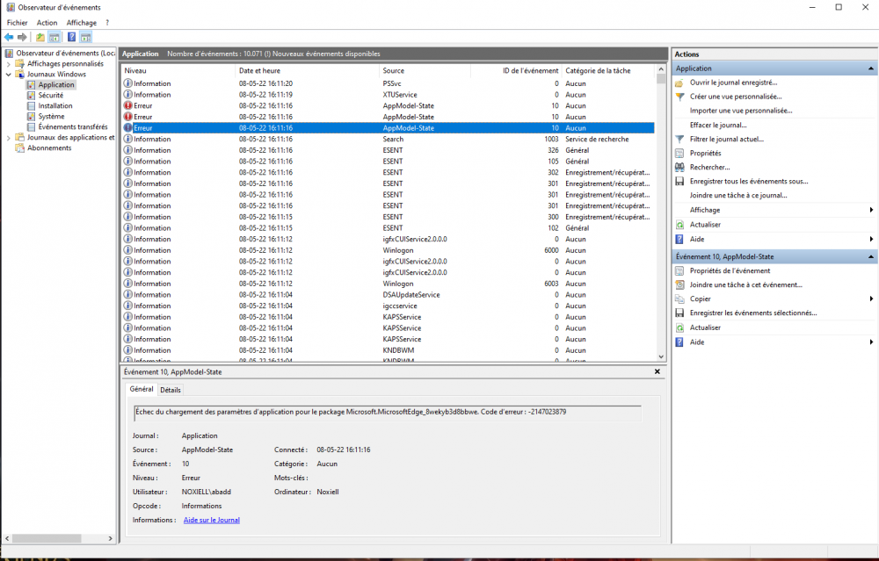Image resolution: width=879 pixels, height=561 pixels.
Task: Click the Rechercher binoculars icon
Action: (679, 167)
